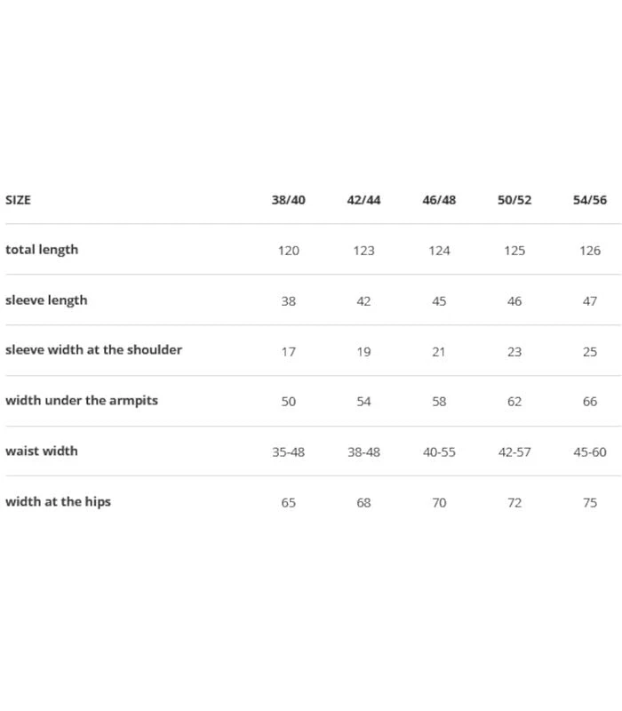This screenshot has height=711, width=622.
Task: Click armpit width value 54
Action: click(363, 402)
